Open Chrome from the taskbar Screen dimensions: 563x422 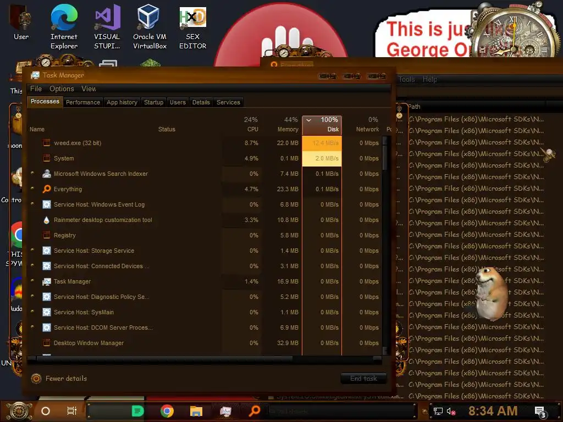coord(167,411)
